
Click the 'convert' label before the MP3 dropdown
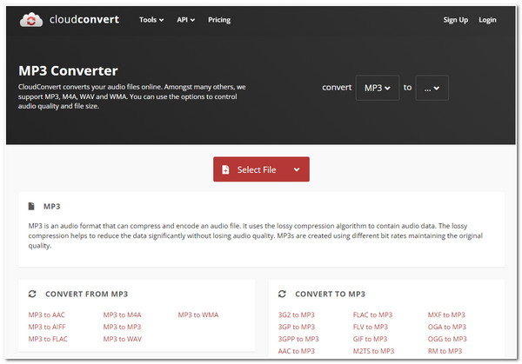337,88
